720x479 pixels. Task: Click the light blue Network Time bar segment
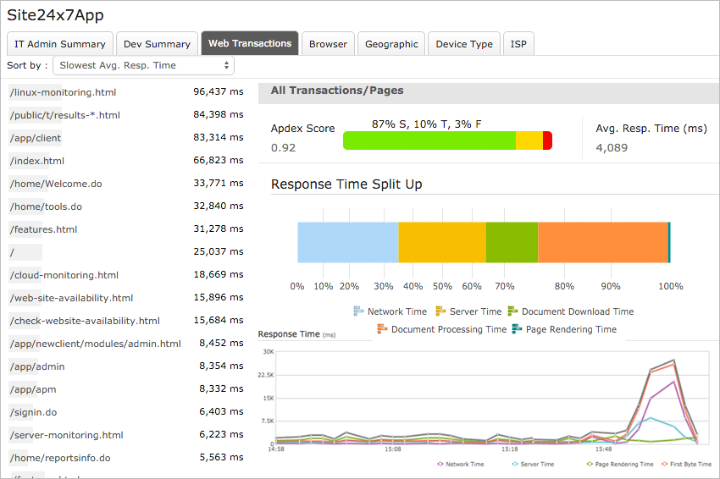click(x=348, y=242)
